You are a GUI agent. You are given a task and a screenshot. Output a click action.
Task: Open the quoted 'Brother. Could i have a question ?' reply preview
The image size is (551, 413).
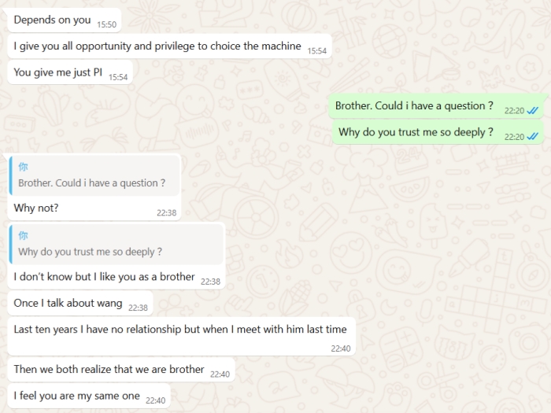pyautogui.click(x=94, y=175)
